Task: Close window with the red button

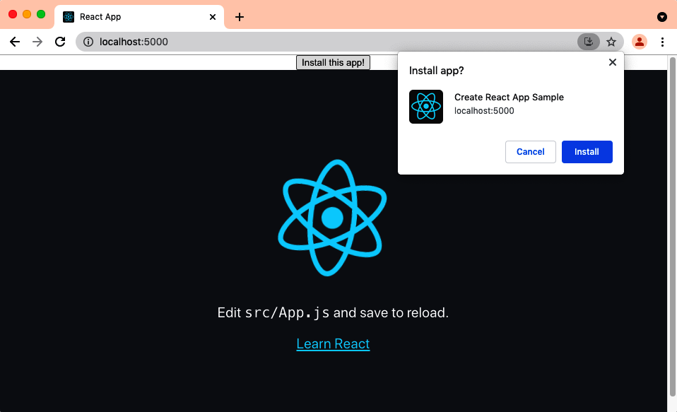Action: pyautogui.click(x=13, y=14)
